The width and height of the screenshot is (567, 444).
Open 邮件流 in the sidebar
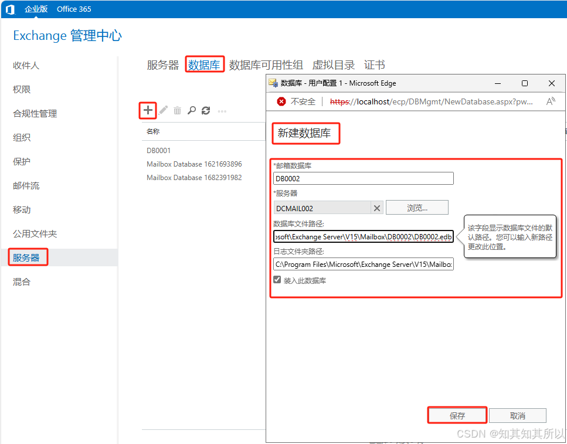pyautogui.click(x=26, y=185)
